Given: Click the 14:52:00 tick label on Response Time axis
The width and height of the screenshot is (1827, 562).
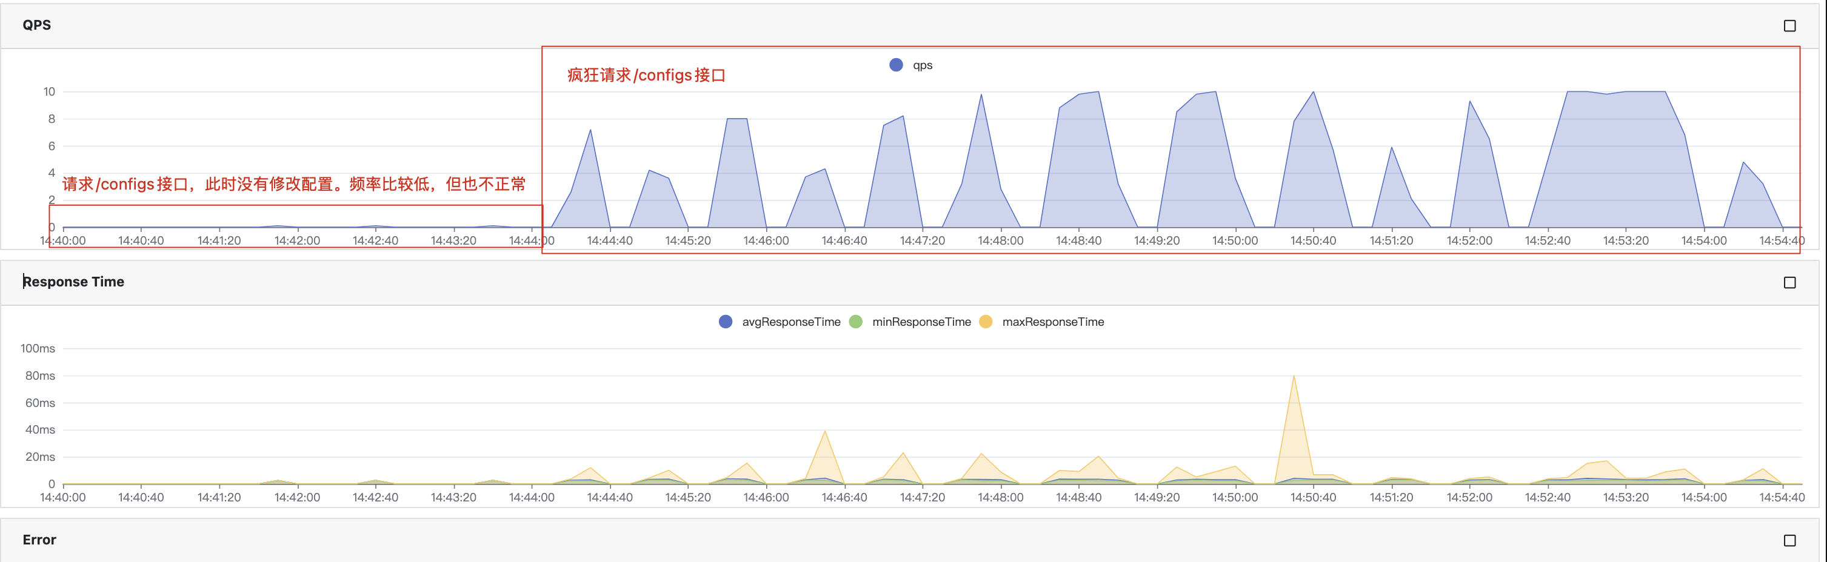Looking at the screenshot, I should pos(1469,497).
